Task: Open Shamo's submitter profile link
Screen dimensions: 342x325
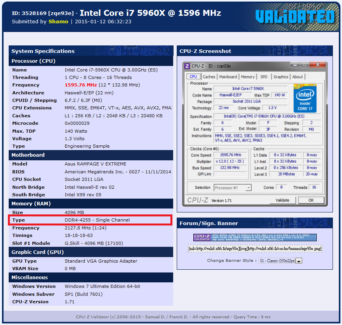Action: (58, 21)
